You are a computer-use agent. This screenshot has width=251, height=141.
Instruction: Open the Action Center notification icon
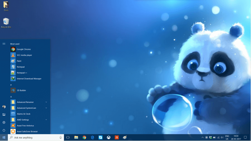tap(245, 138)
